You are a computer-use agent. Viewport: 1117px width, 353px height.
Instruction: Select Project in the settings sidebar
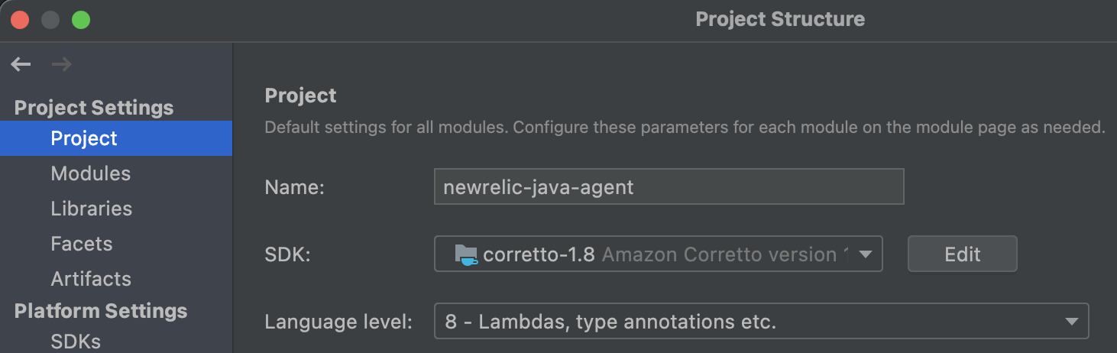[84, 138]
